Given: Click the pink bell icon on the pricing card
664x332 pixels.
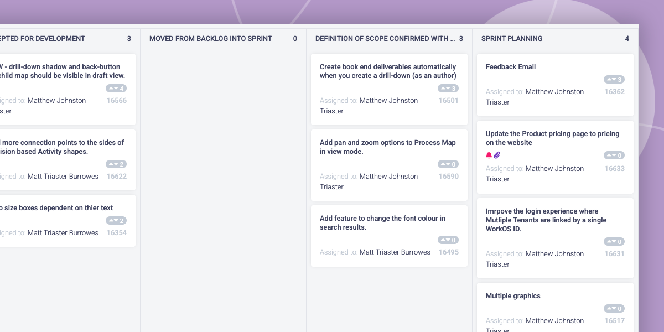Looking at the screenshot, I should (x=489, y=155).
